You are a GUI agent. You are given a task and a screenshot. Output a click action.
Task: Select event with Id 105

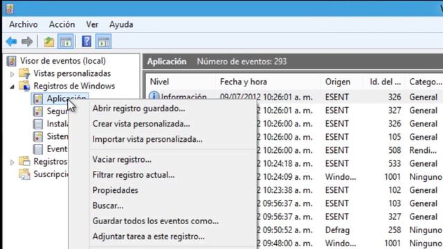(350, 137)
